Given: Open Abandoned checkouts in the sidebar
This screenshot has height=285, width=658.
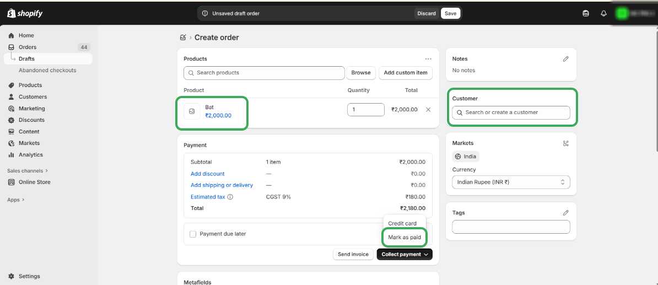Looking at the screenshot, I should [x=47, y=71].
